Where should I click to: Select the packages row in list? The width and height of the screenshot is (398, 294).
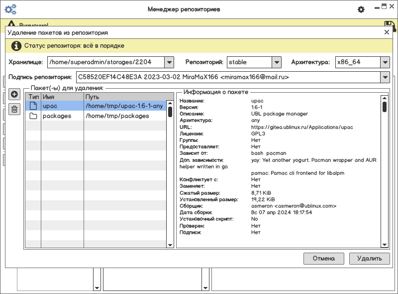(x=99, y=116)
